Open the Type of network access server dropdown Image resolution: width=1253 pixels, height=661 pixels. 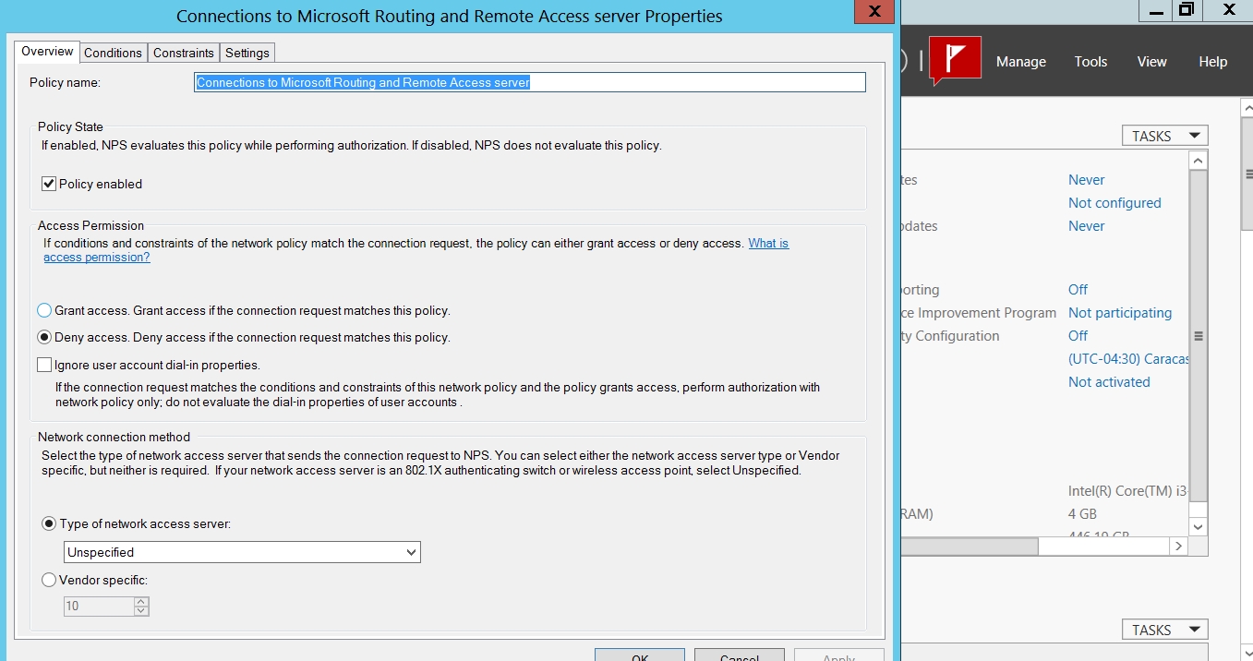(242, 552)
